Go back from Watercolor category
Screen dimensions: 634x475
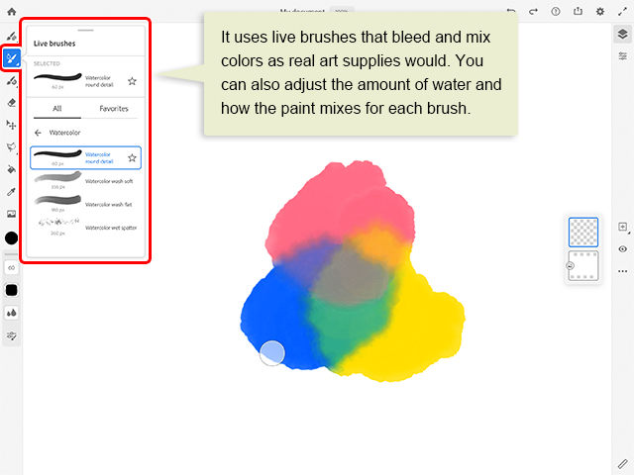coord(38,132)
